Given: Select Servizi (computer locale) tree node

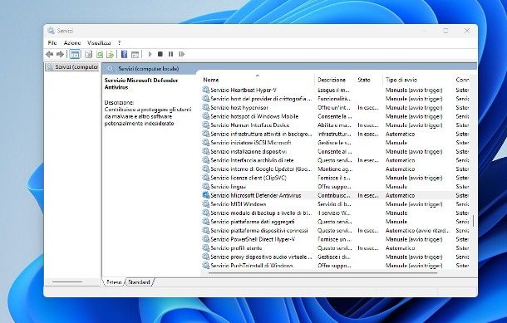Looking at the screenshot, I should [72, 67].
